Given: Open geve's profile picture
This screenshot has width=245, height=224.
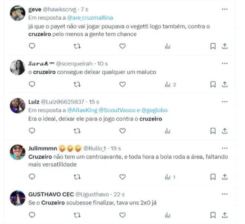Looking at the screenshot, I should pyautogui.click(x=17, y=13).
